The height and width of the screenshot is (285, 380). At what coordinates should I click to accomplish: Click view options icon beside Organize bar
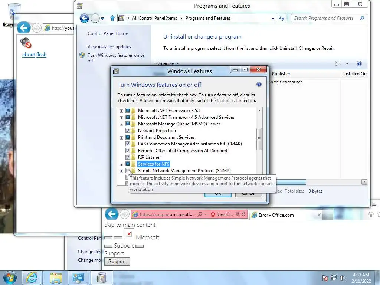coord(338,63)
